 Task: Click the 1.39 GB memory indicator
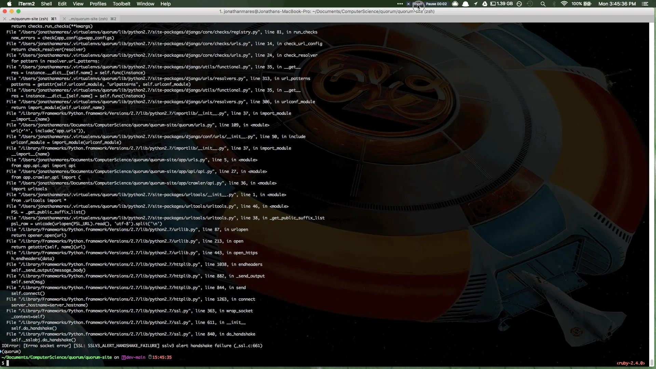502,4
